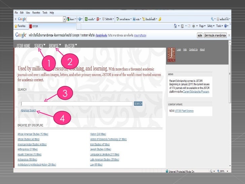Click the blue help icon in command bar
This screenshot has height=184, width=245.
(x=225, y=26)
